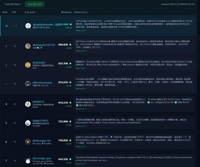This screenshot has width=200, height=167.
Task: Click the verified badge beside 924.70K
Action: 70,63
